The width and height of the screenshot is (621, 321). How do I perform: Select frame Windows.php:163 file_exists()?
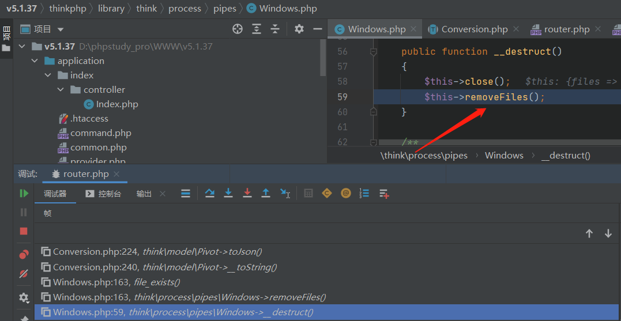(x=328, y=282)
